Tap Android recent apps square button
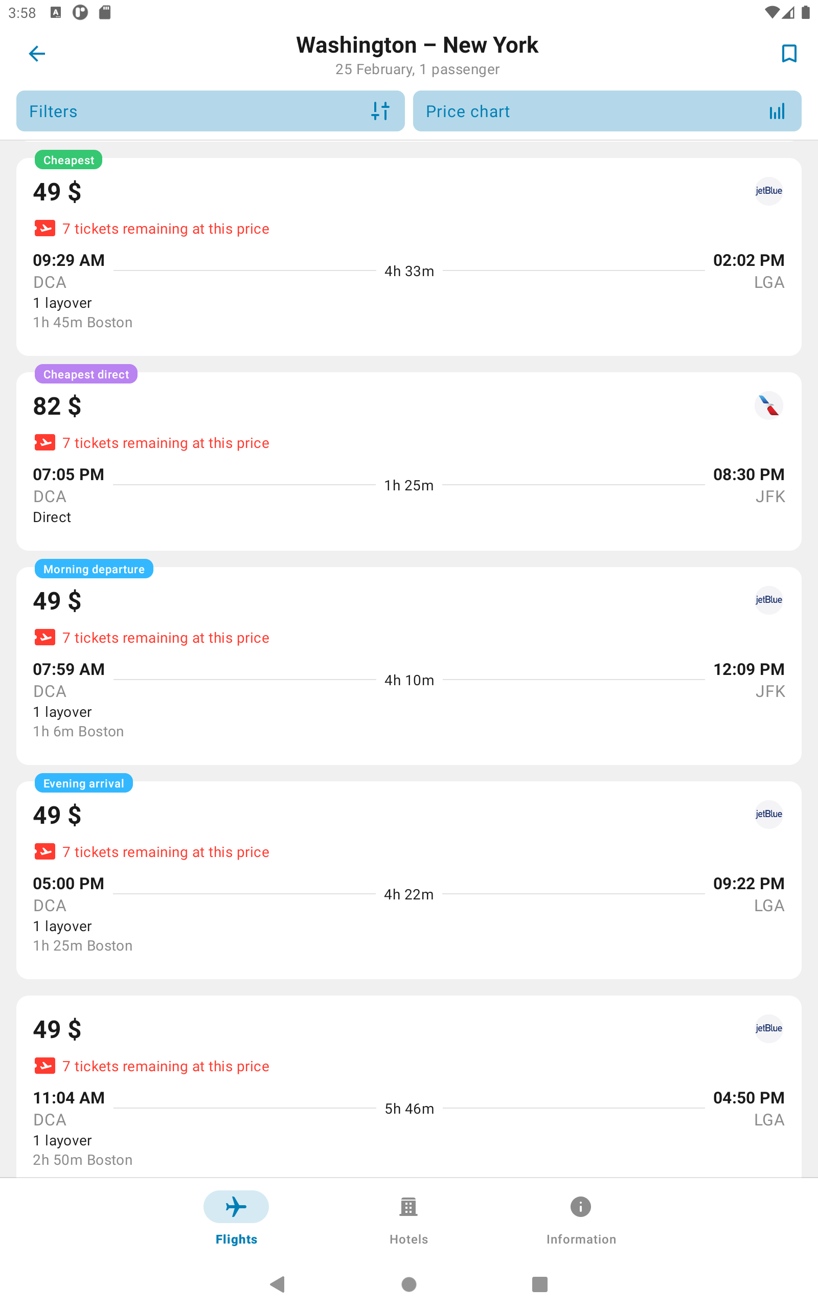The height and width of the screenshot is (1309, 818). click(x=539, y=1284)
